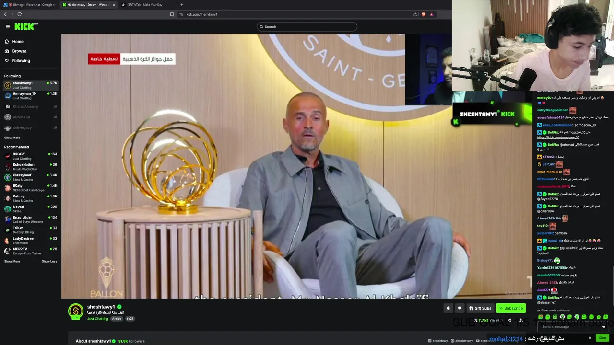The width and height of the screenshot is (614, 345).
Task: Go back in the browser
Action: coord(5,14)
